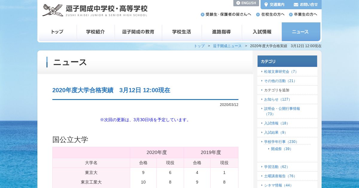Viewport: 359px width, 188px height.
Task: Click arrow bullet beside 学習活動
Action: click(262, 167)
